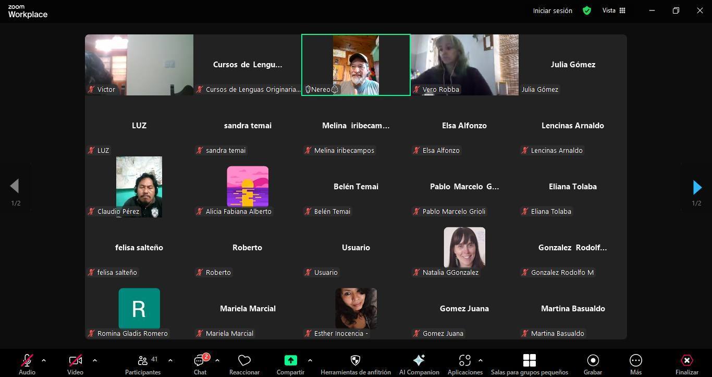Click Iniciar sesión
This screenshot has width=712, height=377.
553,10
